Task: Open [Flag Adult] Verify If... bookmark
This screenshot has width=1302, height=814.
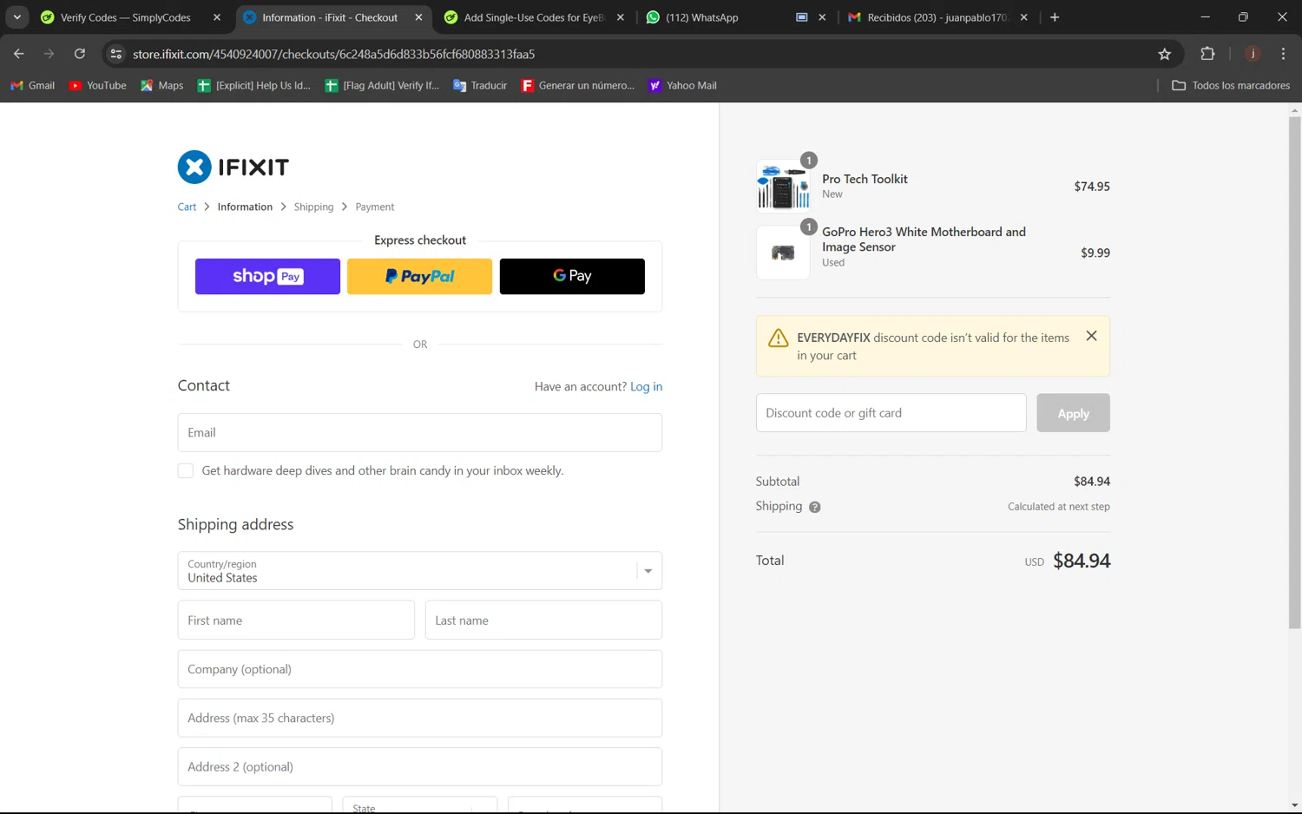Action: (382, 85)
